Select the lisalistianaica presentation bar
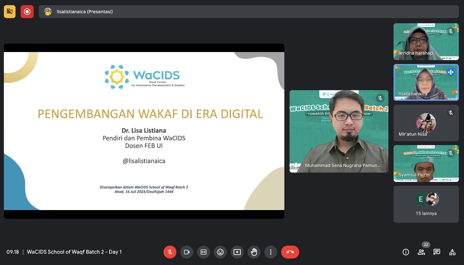Image resolution: width=464 pixels, height=265 pixels. [x=248, y=12]
